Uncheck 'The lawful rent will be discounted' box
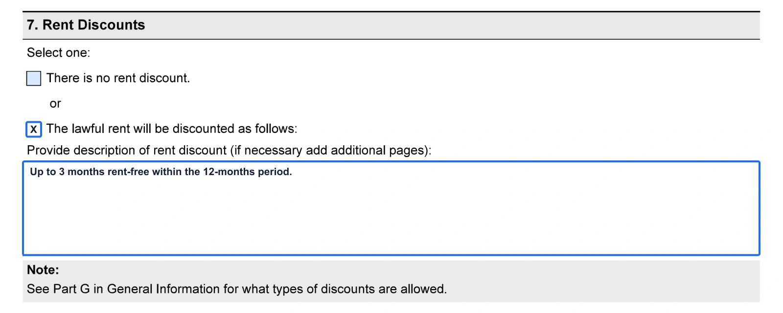783x313 pixels. click(x=33, y=129)
